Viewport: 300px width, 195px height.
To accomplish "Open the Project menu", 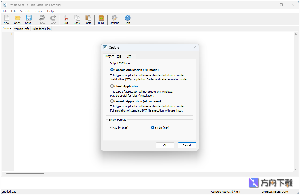I will pyautogui.click(x=38, y=11).
